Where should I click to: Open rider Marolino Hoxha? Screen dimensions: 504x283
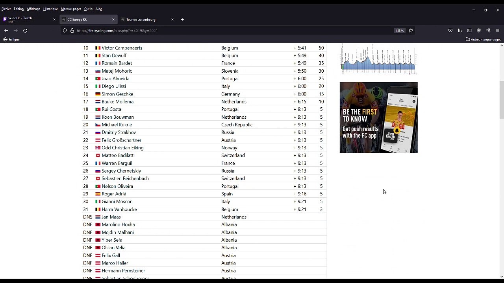118,224
